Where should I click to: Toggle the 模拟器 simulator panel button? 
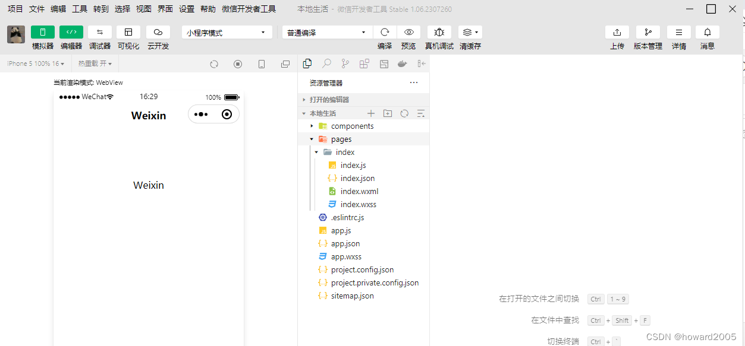pyautogui.click(x=43, y=32)
